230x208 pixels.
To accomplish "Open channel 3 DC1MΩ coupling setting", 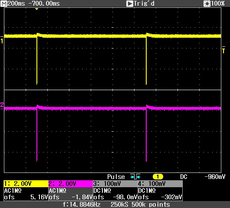I will [x=102, y=191].
